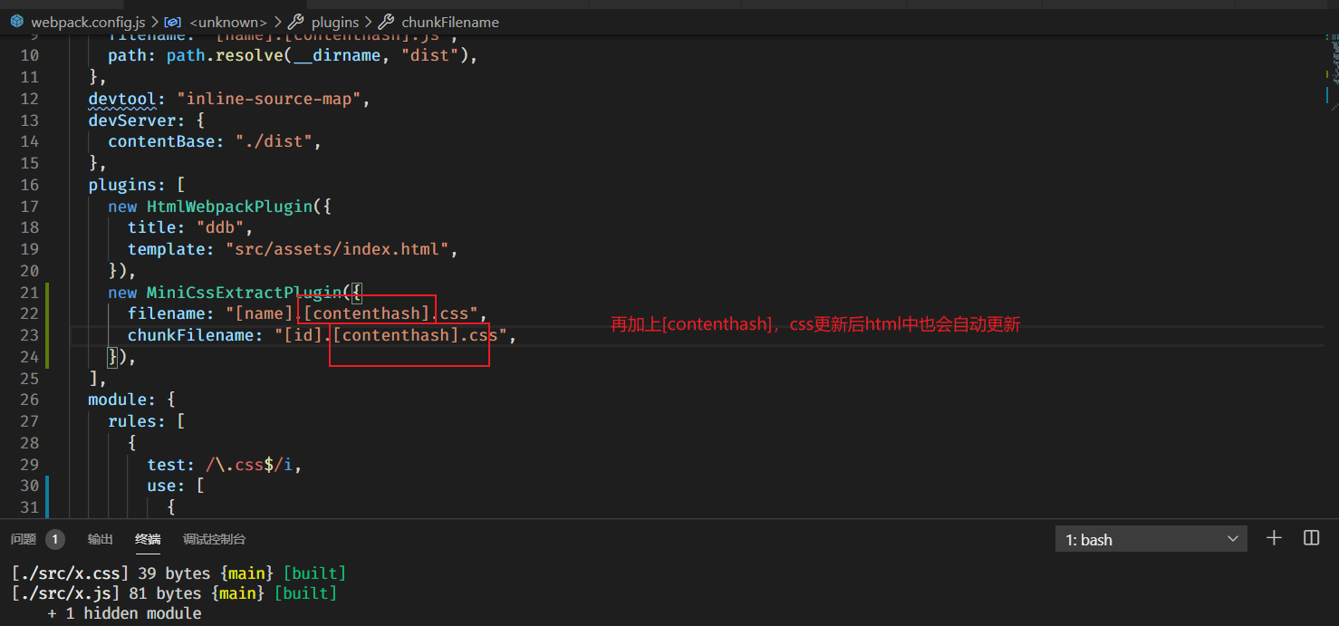1339x626 pixels.
Task: Click MiniCssExtractPlugin on line 21
Action: 245,292
